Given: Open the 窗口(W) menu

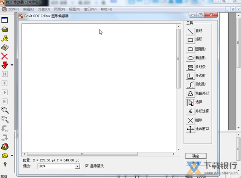Looking at the screenshot, I should click(90, 9).
